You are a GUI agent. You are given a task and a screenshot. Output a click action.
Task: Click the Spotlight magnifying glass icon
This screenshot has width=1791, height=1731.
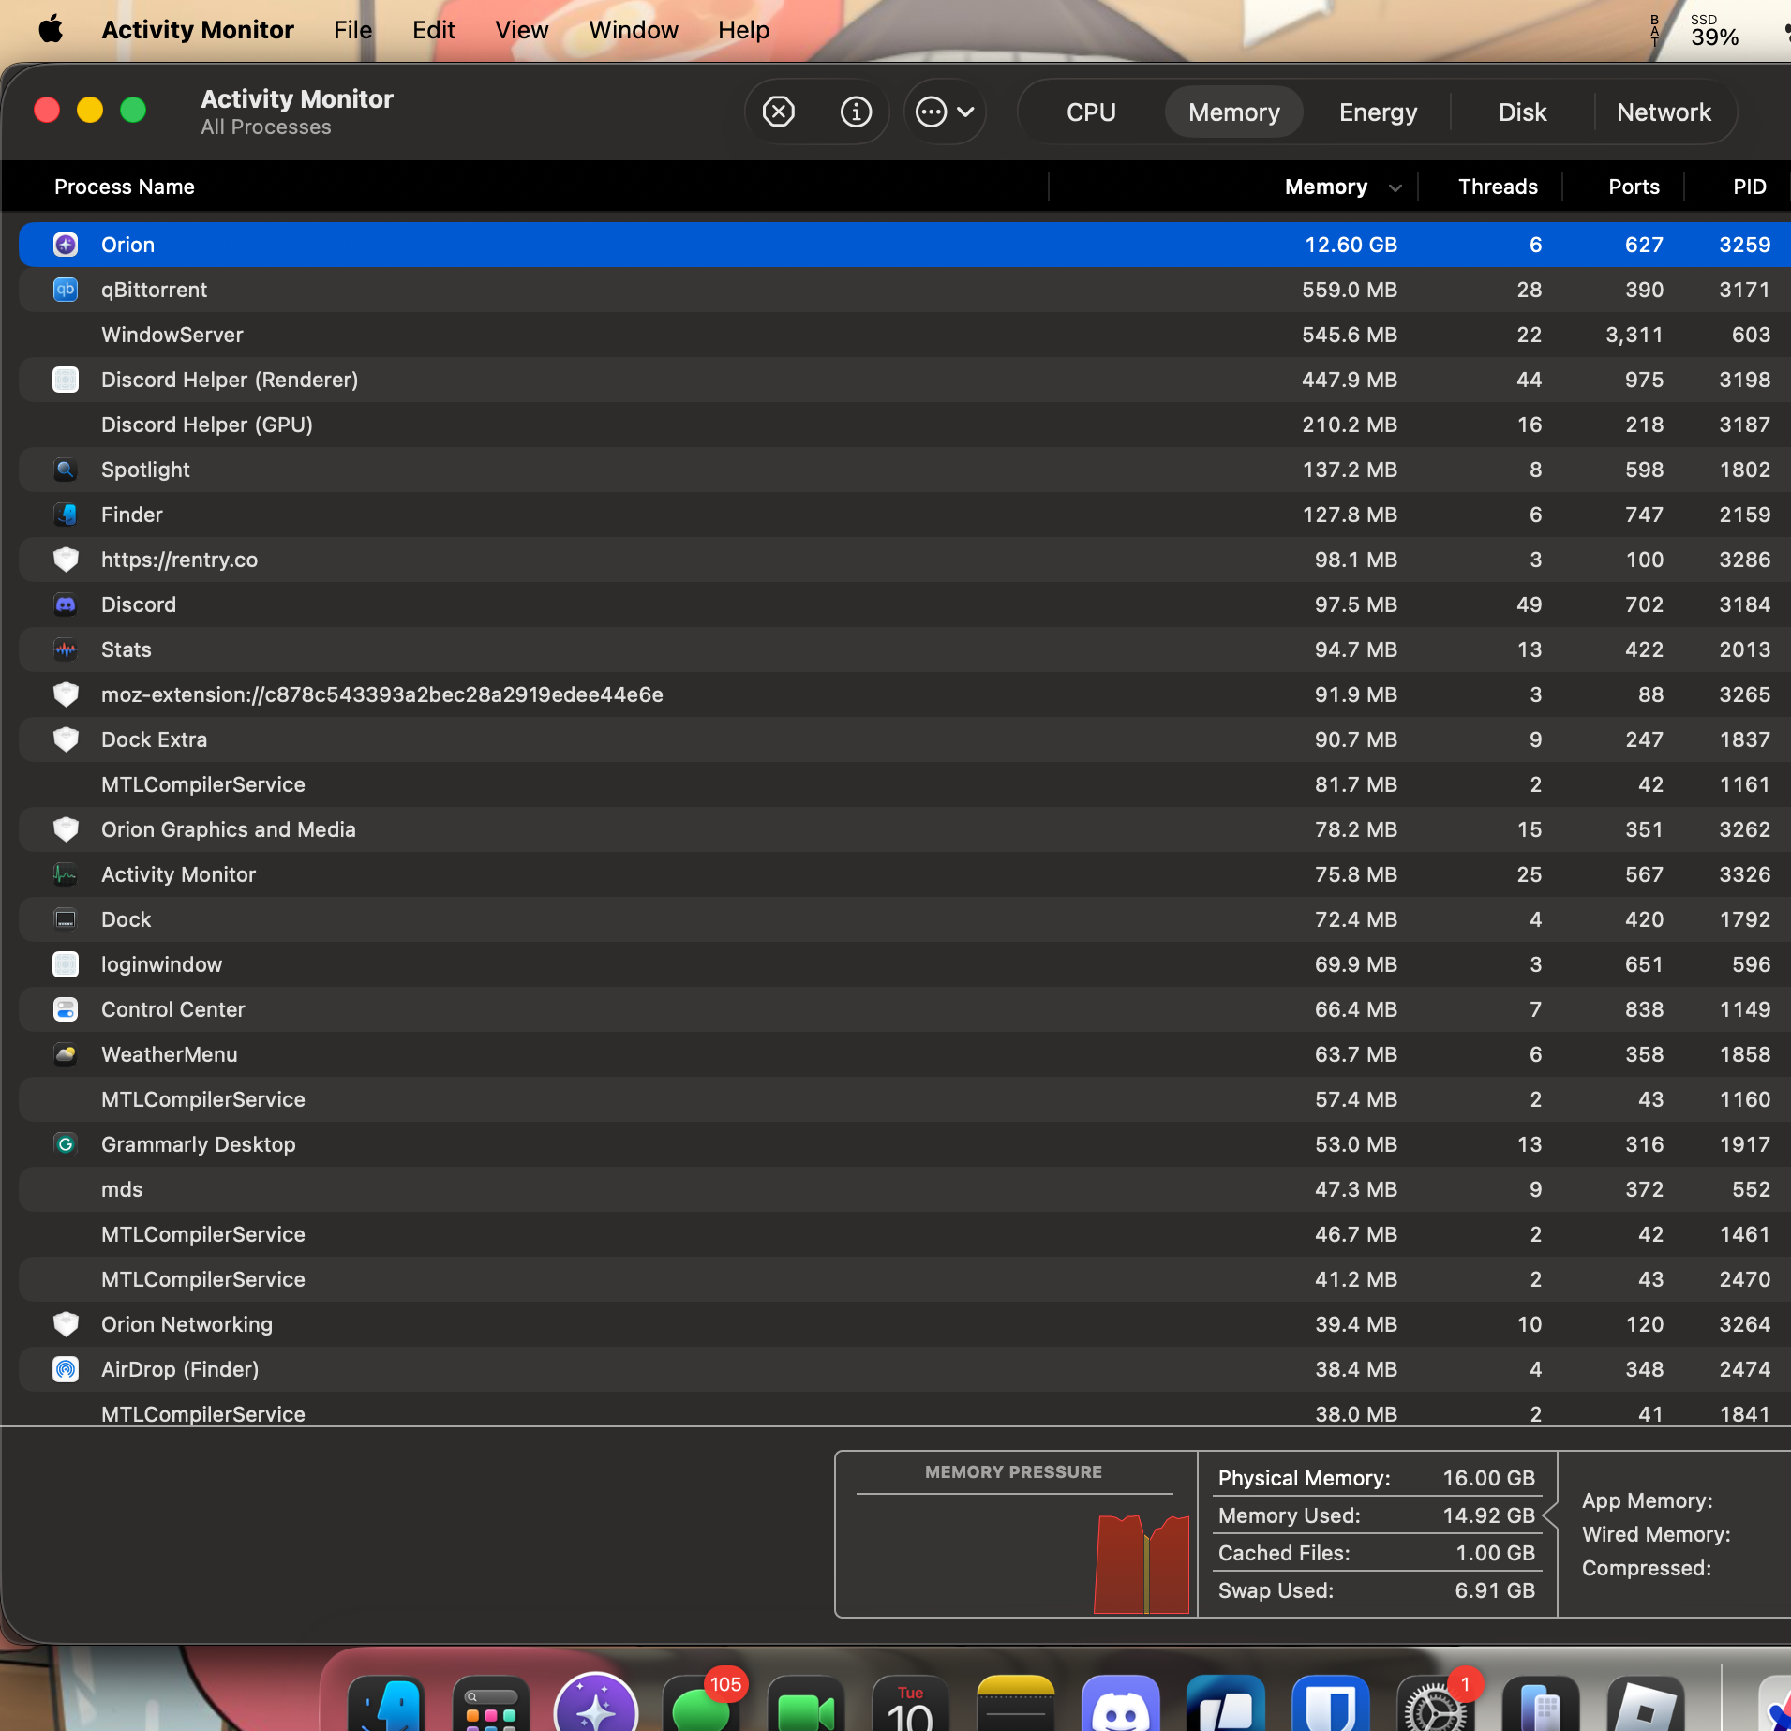[65, 470]
